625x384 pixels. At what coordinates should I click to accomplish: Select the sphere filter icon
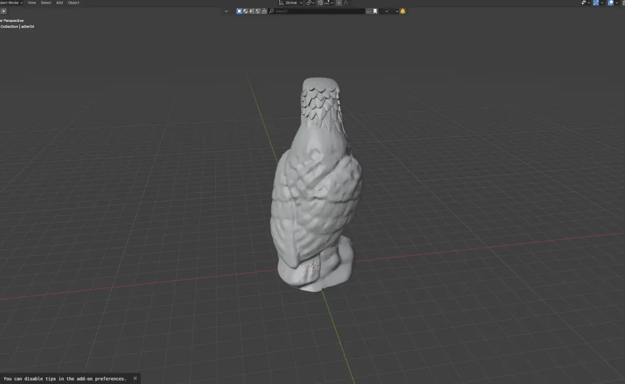[245, 11]
